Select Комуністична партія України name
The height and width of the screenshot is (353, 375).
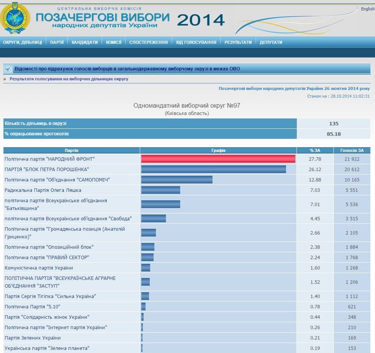[x=39, y=268]
